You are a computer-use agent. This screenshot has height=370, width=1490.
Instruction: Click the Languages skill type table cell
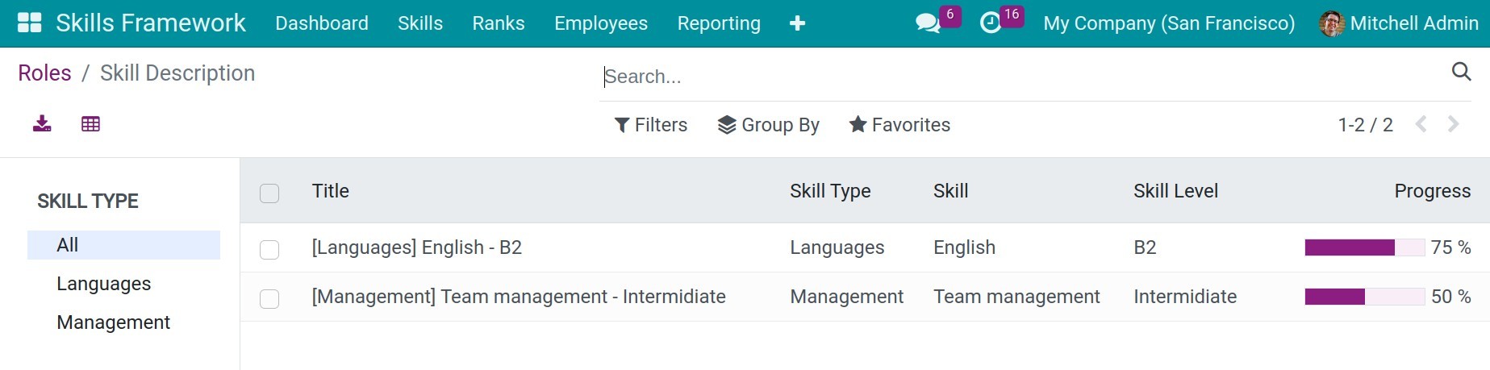pyautogui.click(x=837, y=247)
